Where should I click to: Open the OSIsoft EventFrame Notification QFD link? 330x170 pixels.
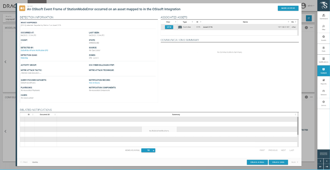34,50
